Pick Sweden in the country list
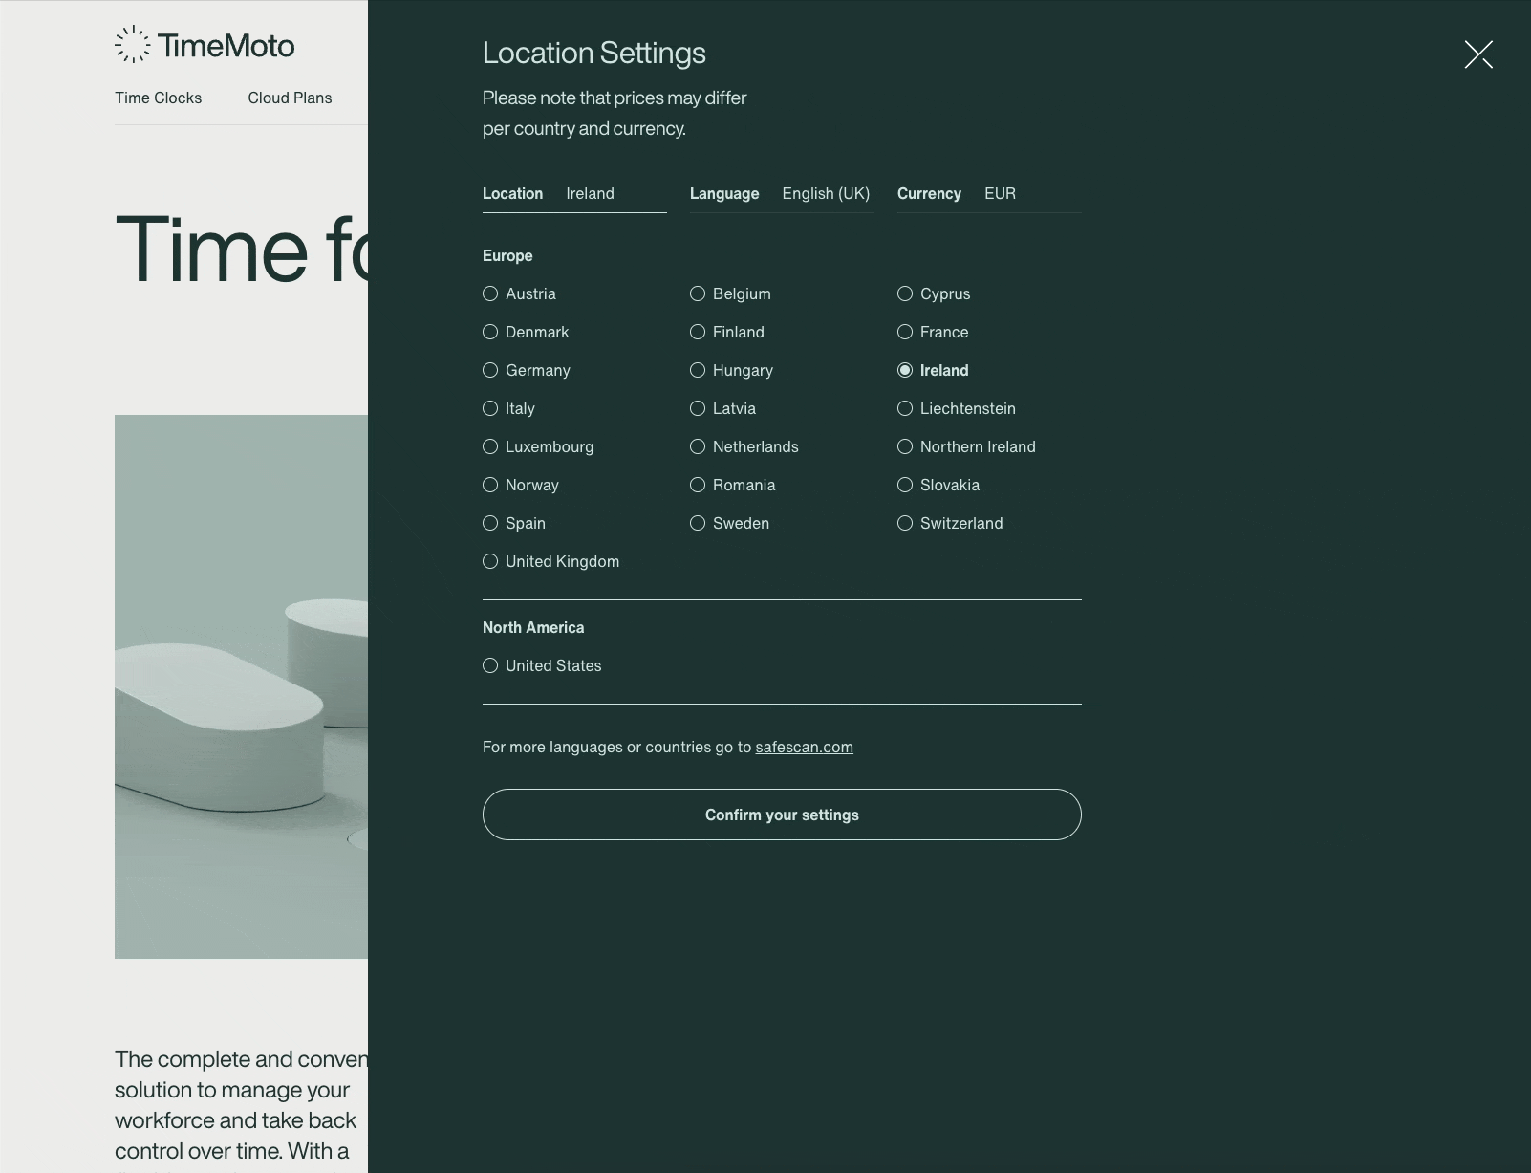Image resolution: width=1531 pixels, height=1173 pixels. [x=699, y=524]
